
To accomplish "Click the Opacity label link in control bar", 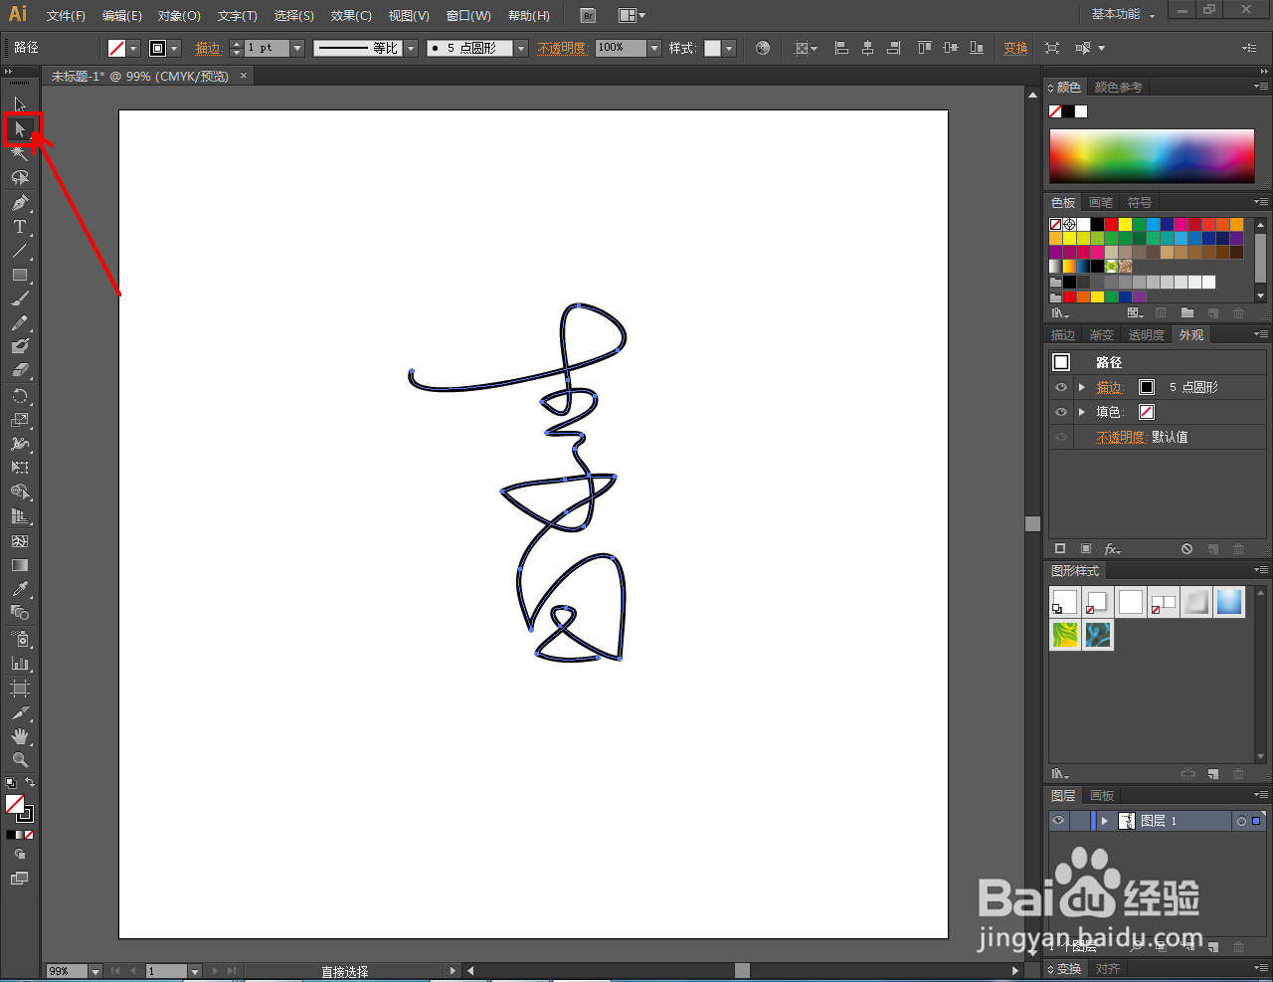I will click(562, 48).
